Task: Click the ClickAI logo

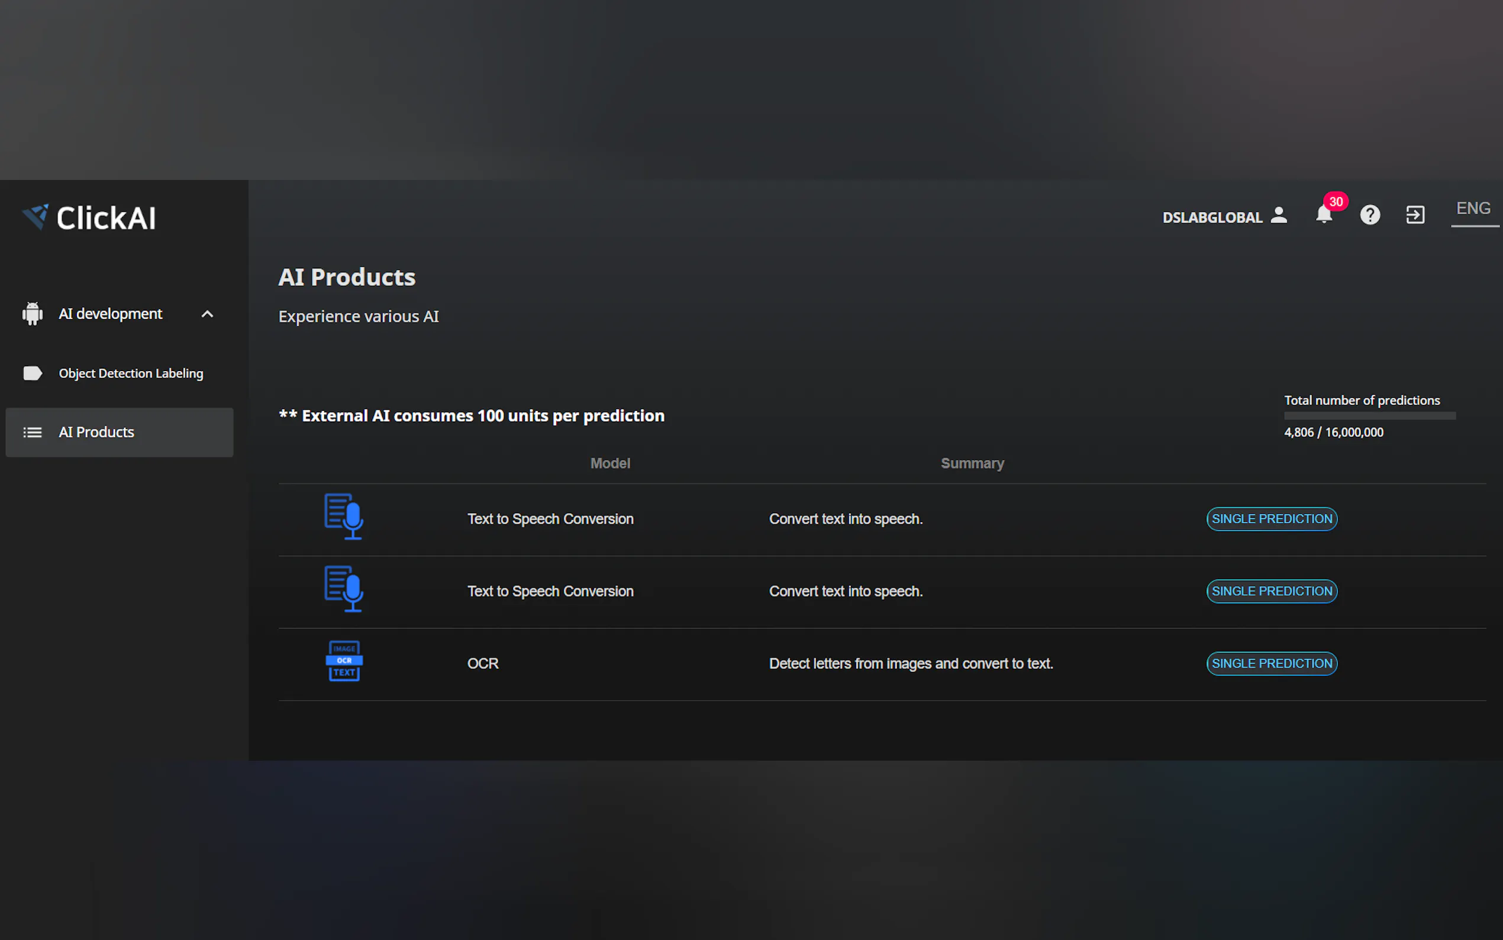Action: pos(89,218)
